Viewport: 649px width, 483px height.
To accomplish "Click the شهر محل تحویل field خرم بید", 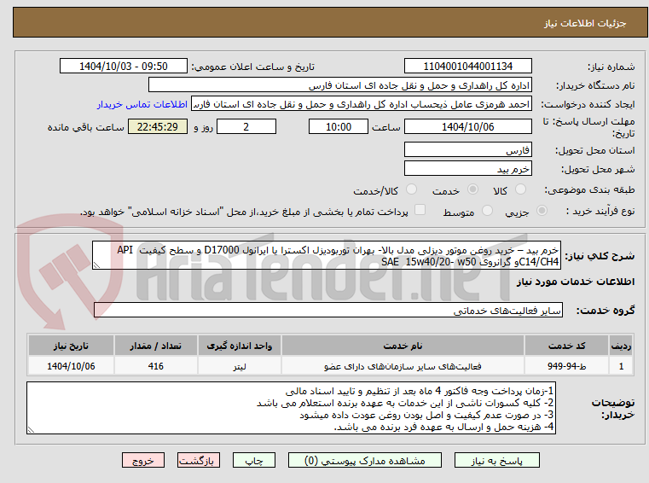I will 467,169.
